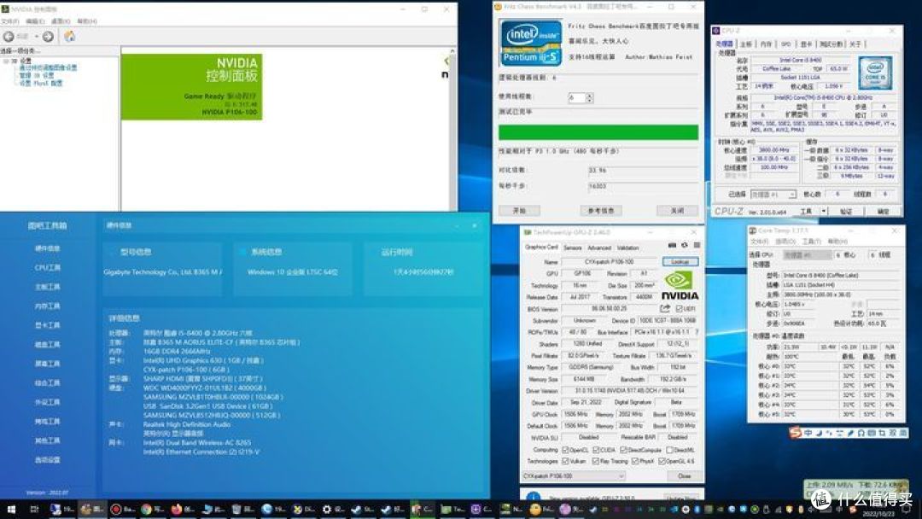Toggle the Vulkan checkbox in GPU-Z

pyautogui.click(x=566, y=462)
